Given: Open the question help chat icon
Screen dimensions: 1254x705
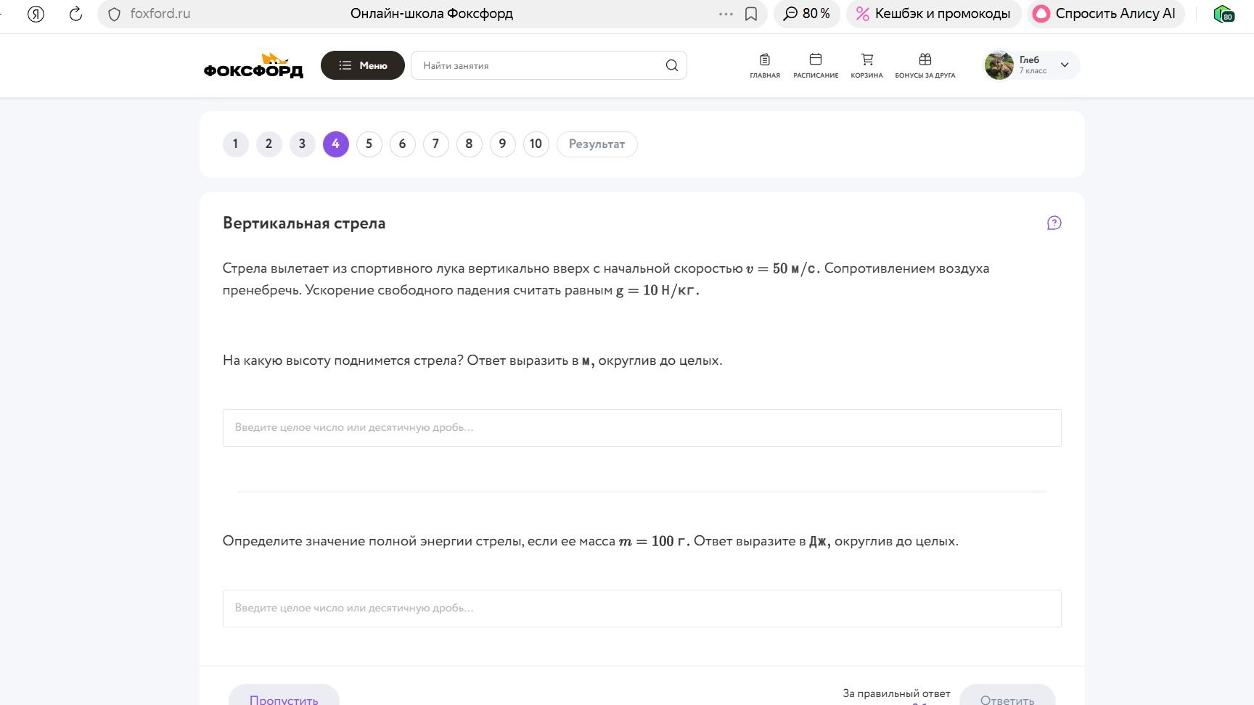Looking at the screenshot, I should point(1054,223).
